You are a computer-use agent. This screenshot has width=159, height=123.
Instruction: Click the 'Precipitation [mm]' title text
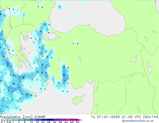tap(16, 117)
